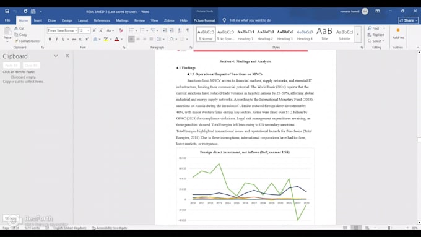Image resolution: width=421 pixels, height=237 pixels.
Task: Toggle Italic formatting
Action: coord(56,39)
